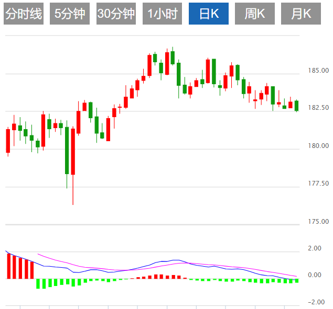
Task: Click the long red candle with lowest wick
Action: point(73,152)
